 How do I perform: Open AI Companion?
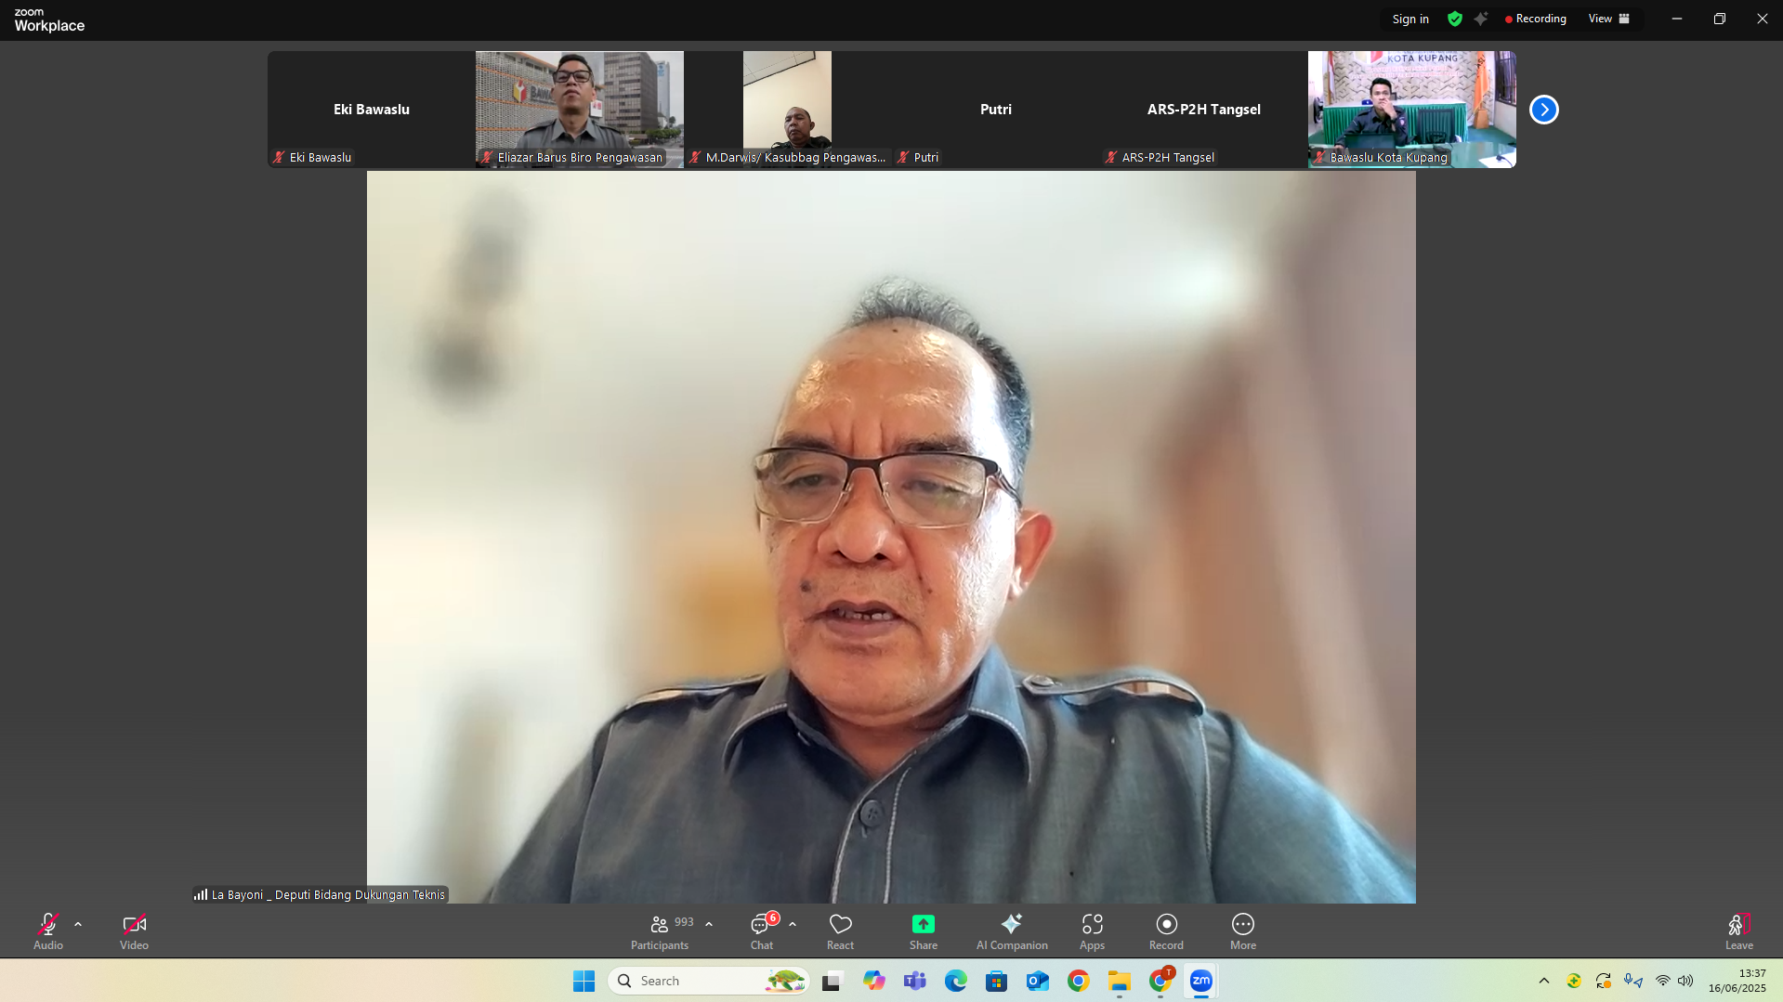[1011, 931]
